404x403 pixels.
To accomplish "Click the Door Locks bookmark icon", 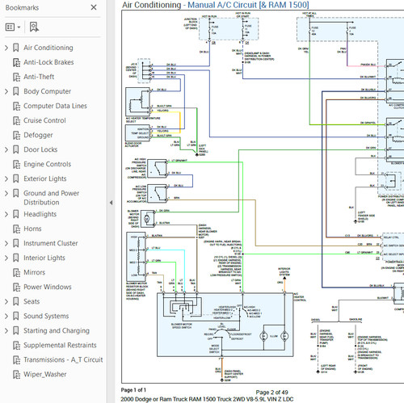I will tap(16, 149).
